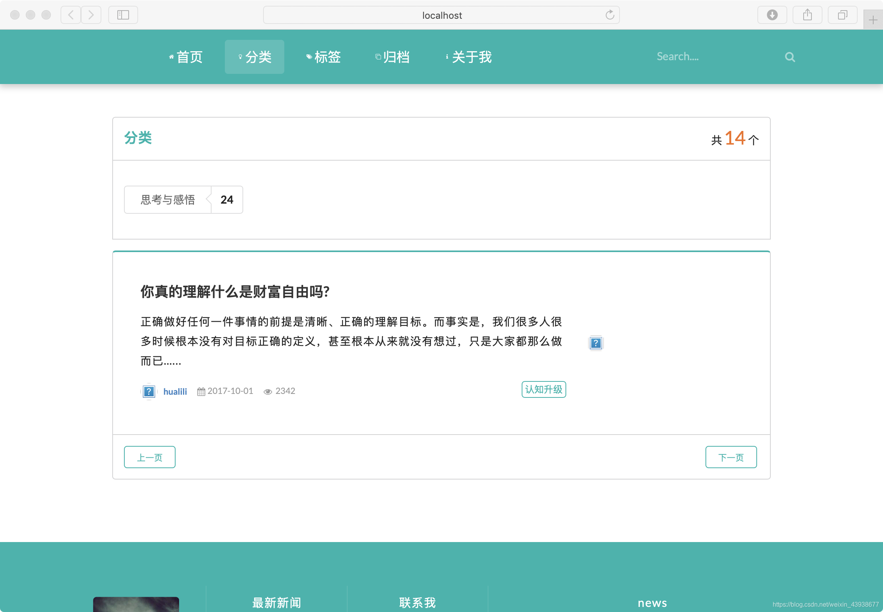Click the broken image placeholder beside article
Image resolution: width=883 pixels, height=612 pixels.
point(596,343)
